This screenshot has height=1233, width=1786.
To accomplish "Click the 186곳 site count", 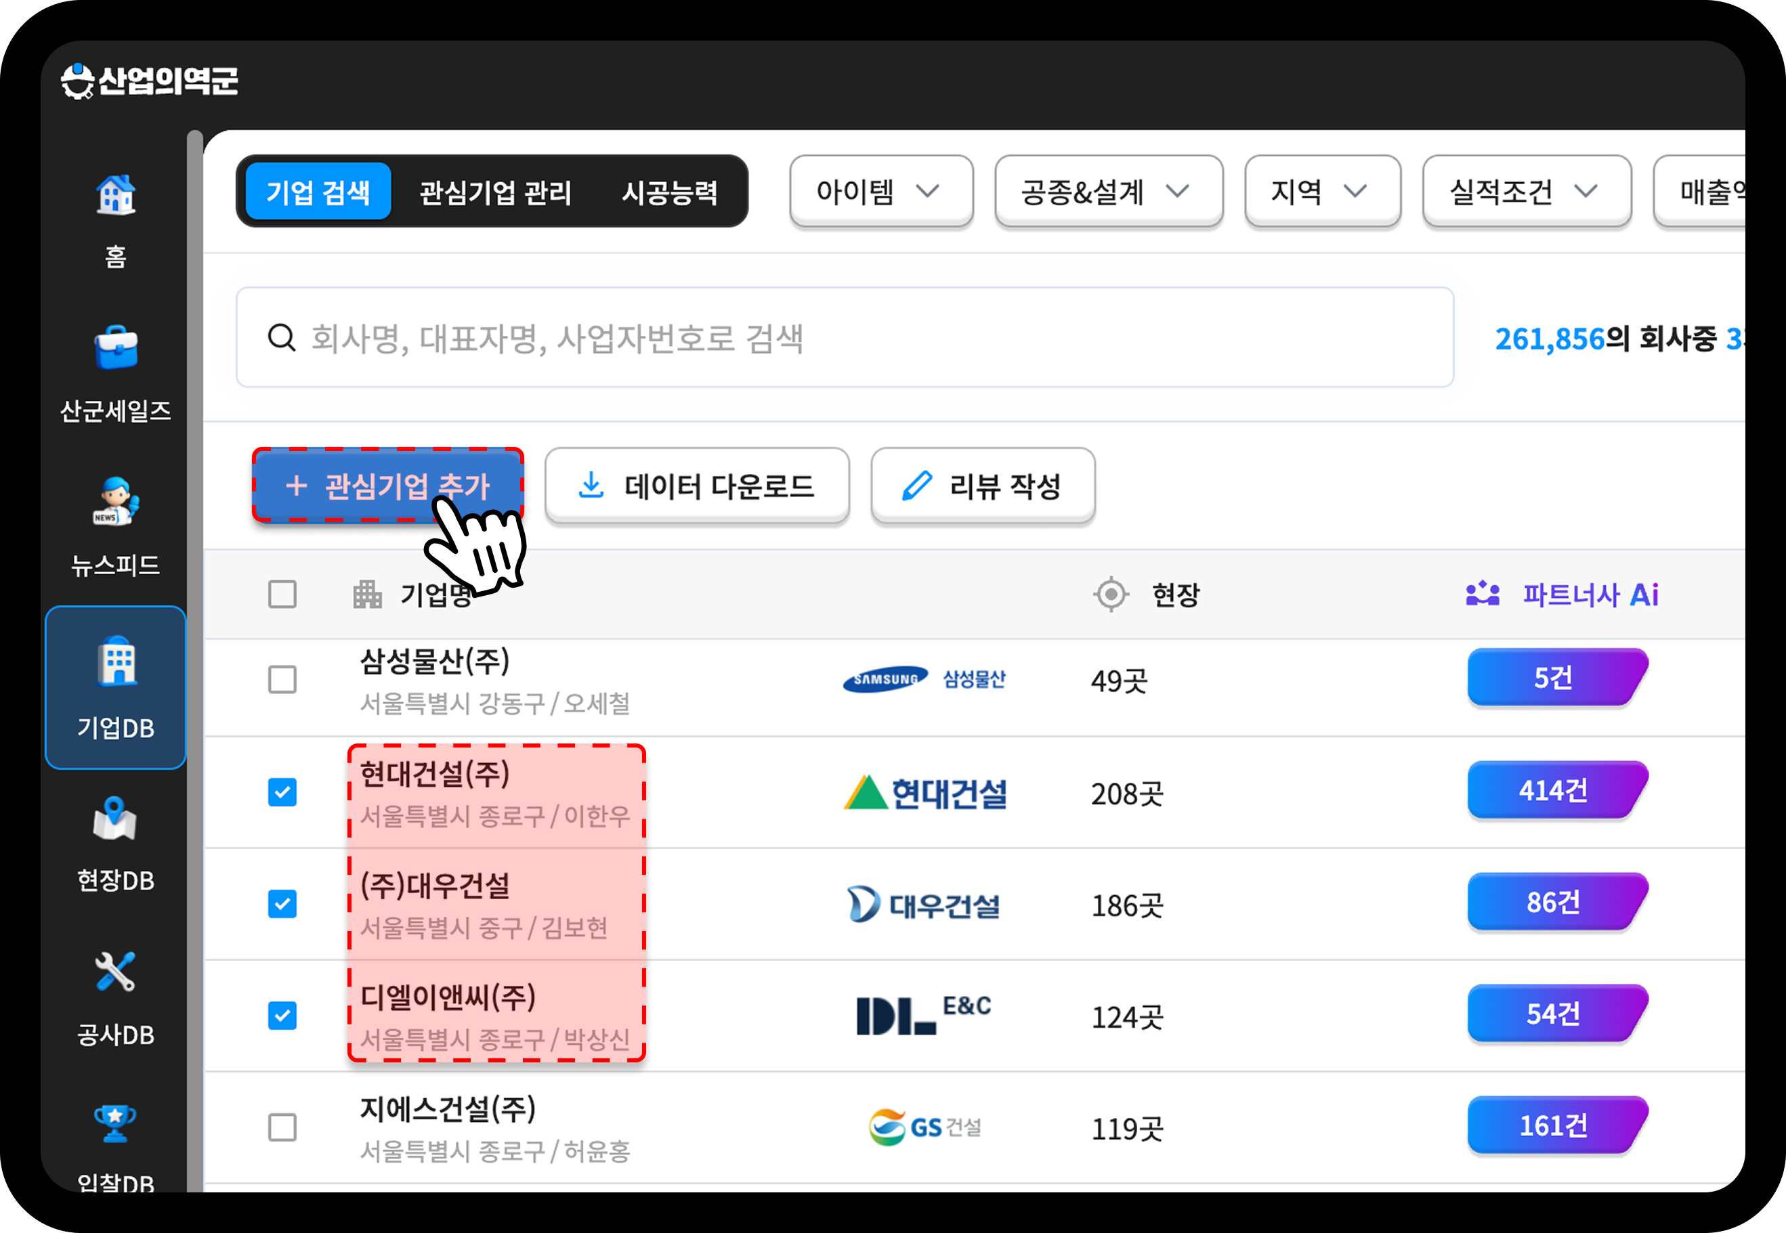I will [x=1127, y=905].
